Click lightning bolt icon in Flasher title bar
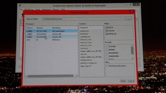The height and width of the screenshot is (93, 166). (20, 5)
